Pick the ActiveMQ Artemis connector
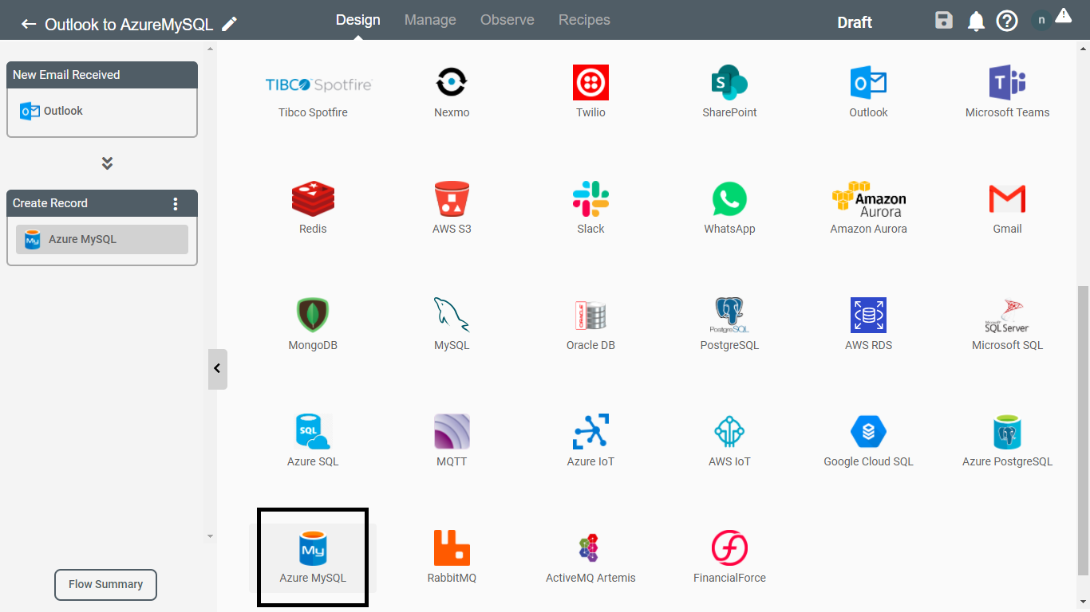Image resolution: width=1090 pixels, height=612 pixels. click(590, 558)
